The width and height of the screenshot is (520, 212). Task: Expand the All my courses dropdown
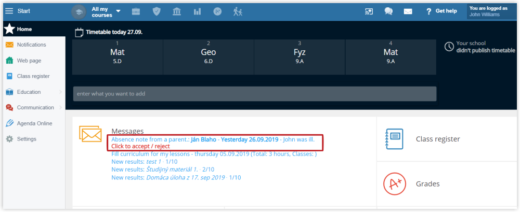click(106, 12)
